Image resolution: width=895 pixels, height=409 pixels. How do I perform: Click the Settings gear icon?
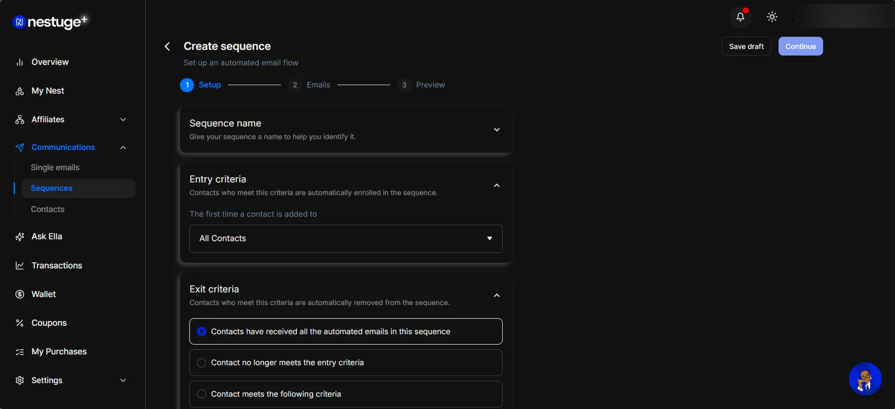20,380
